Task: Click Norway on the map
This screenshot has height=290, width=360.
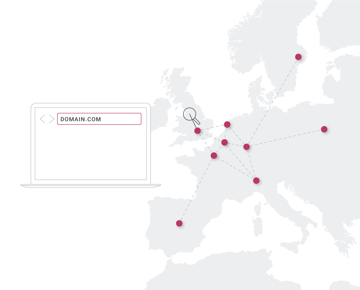Action: (243, 47)
